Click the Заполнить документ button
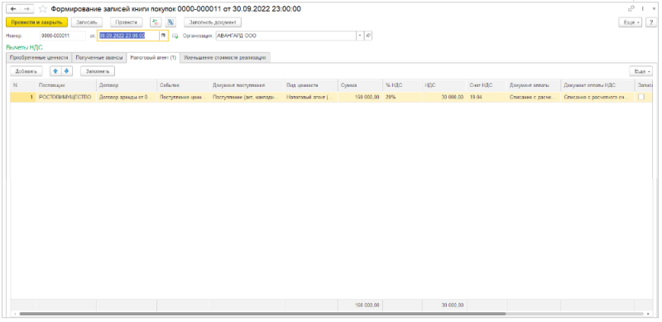The width and height of the screenshot is (662, 322). pos(213,22)
